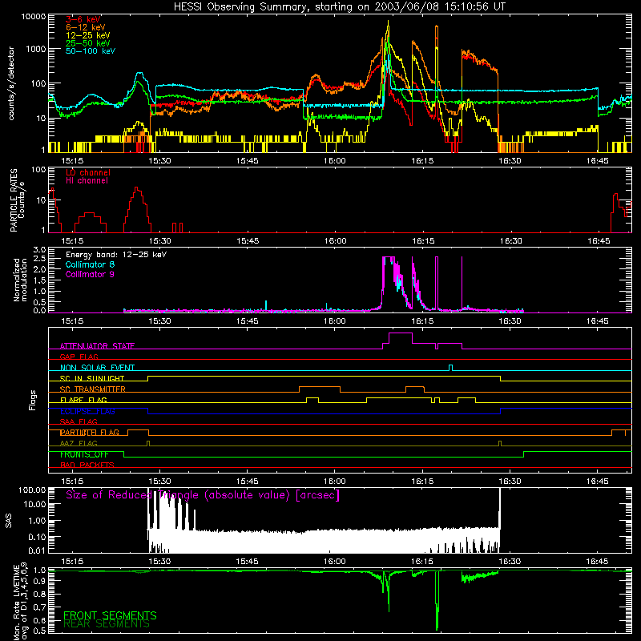Click the 'counts/s/detector' axis label
This screenshot has height=641, width=641.
[x=11, y=83]
